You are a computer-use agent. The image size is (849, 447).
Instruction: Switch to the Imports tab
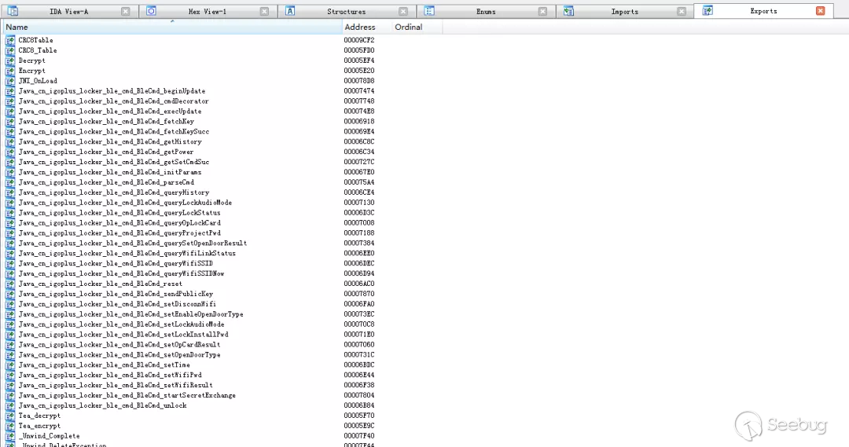pyautogui.click(x=624, y=11)
